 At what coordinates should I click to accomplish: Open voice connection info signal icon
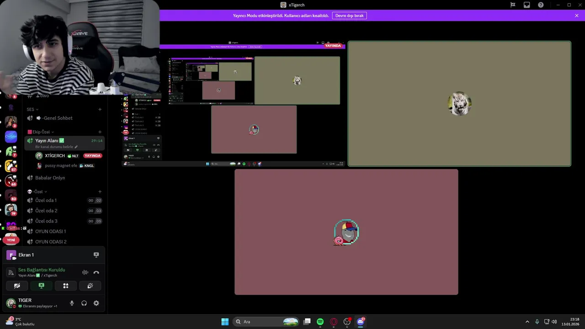[11, 272]
